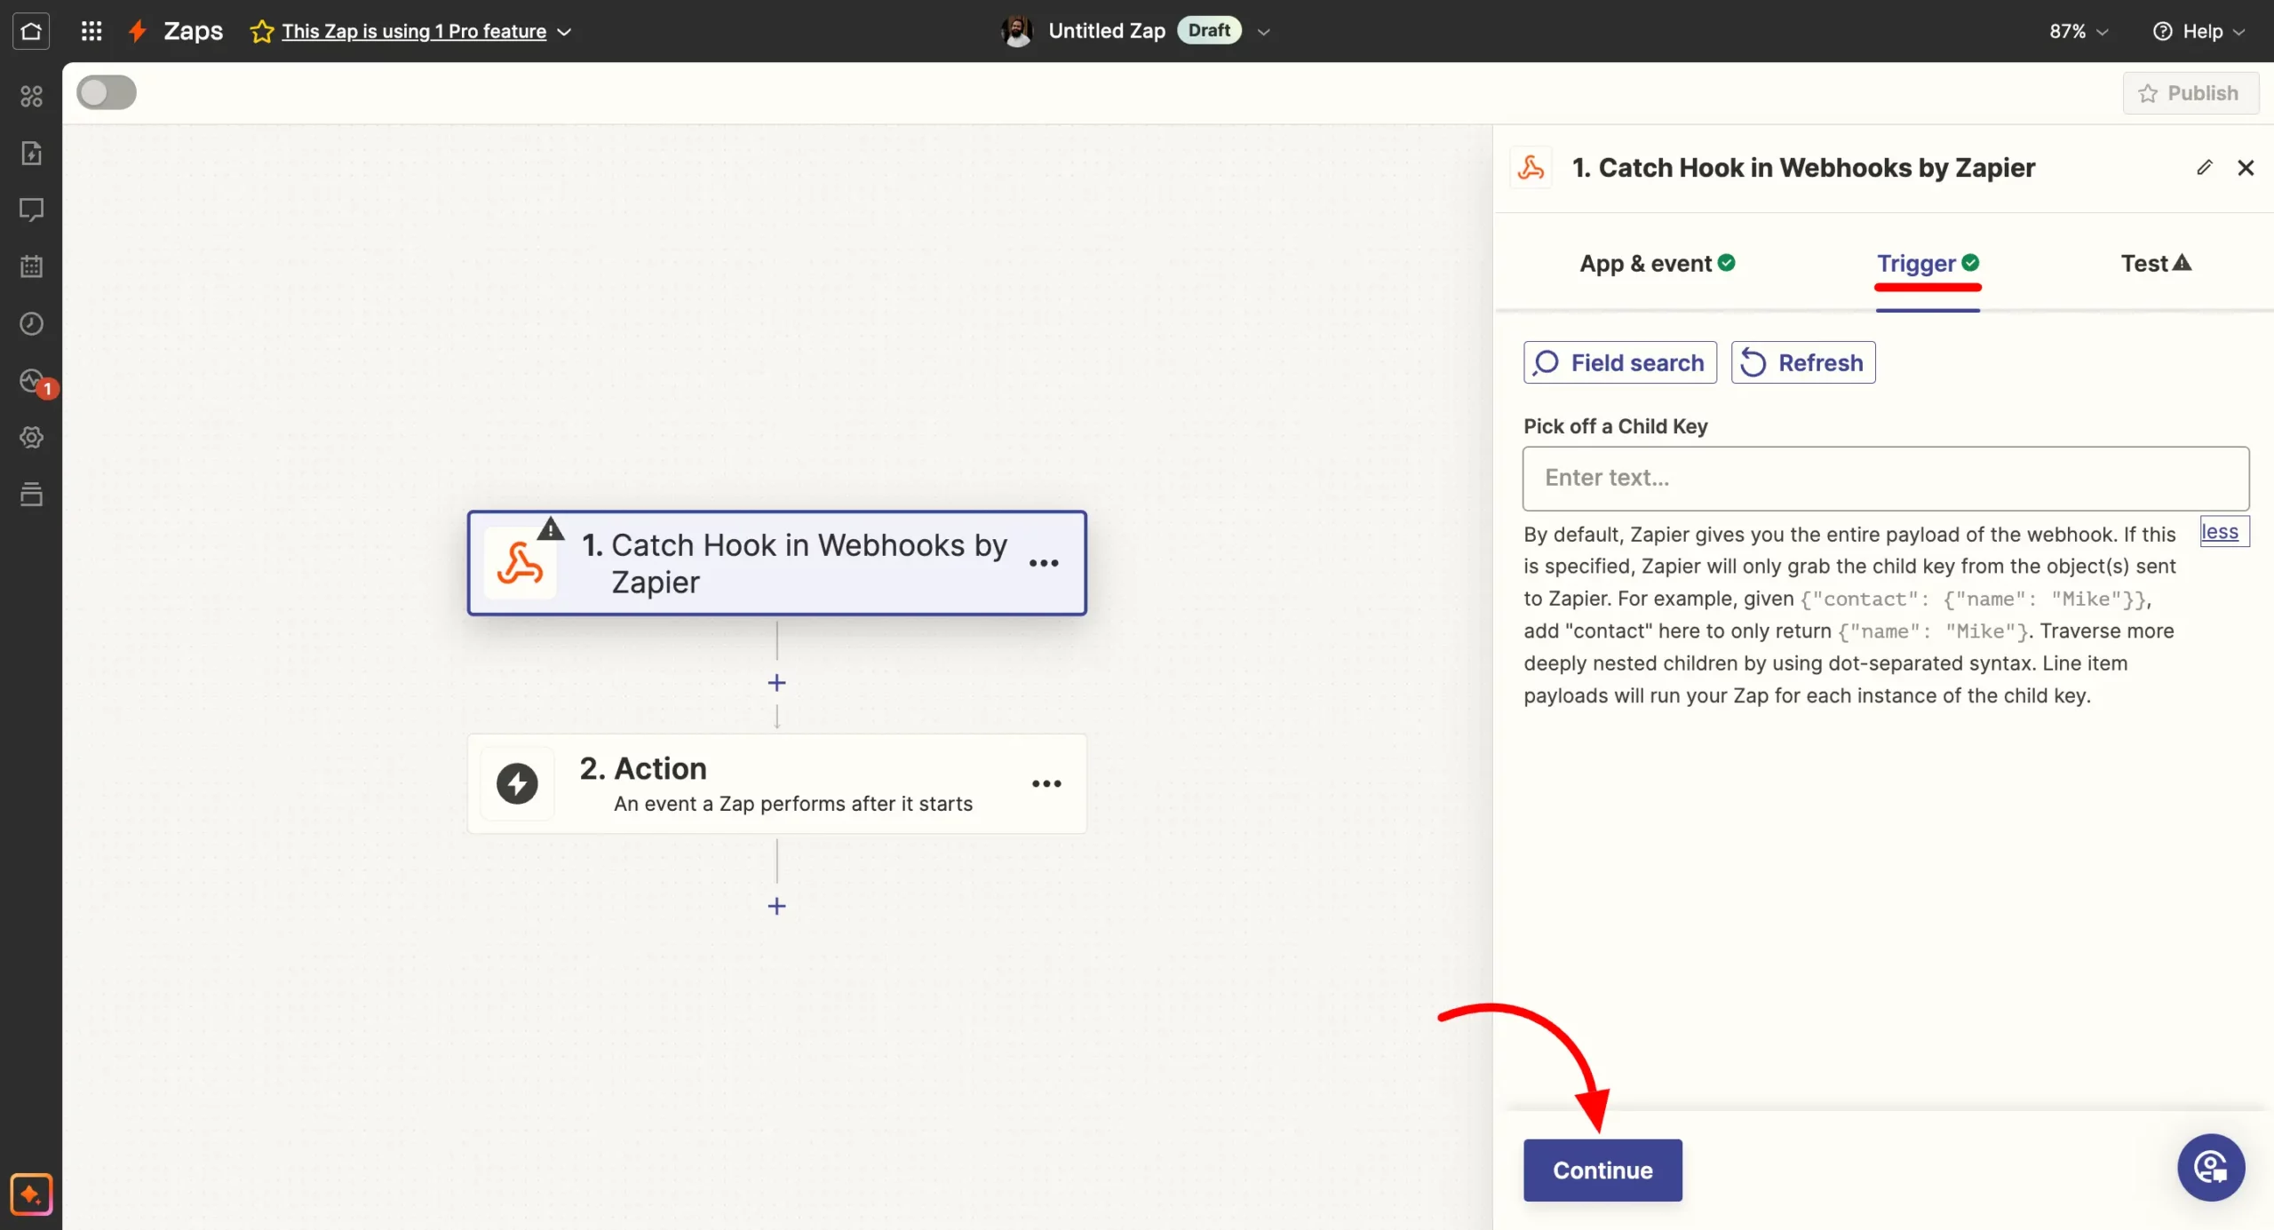Click the comments icon in sidebar
This screenshot has height=1230, width=2274.
click(x=31, y=210)
